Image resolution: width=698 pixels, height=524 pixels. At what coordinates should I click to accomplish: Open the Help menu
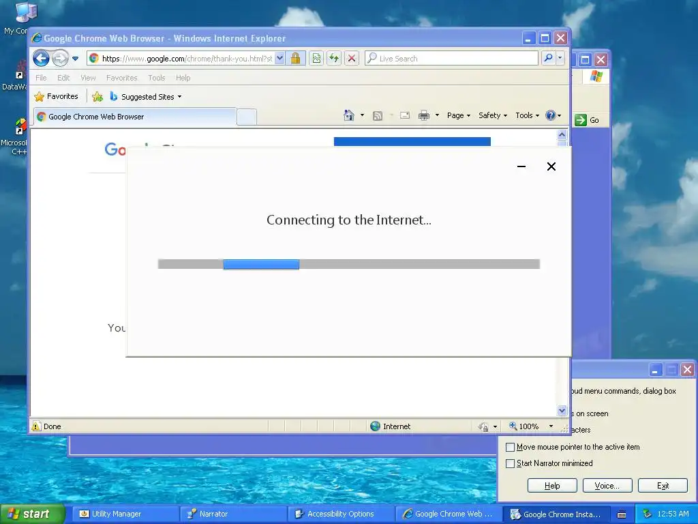coord(183,78)
